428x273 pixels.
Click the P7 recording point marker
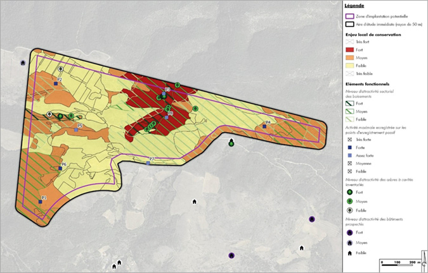tap(148, 163)
